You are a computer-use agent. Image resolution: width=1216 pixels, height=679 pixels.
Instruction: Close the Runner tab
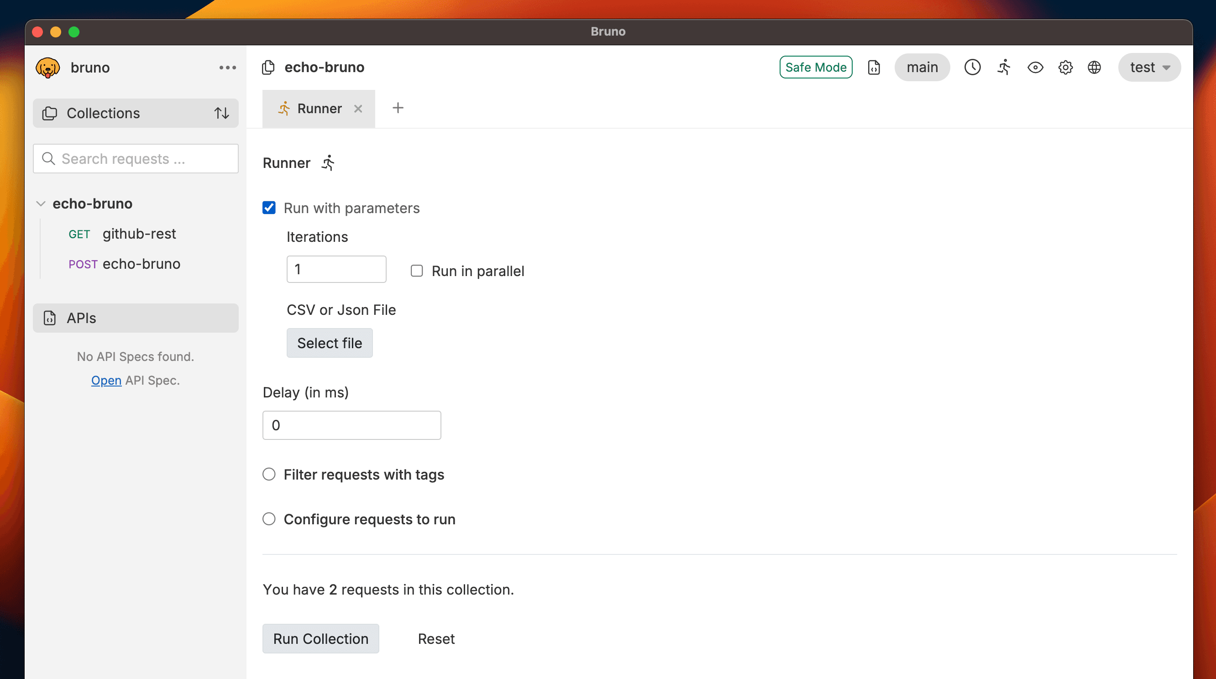(x=358, y=109)
